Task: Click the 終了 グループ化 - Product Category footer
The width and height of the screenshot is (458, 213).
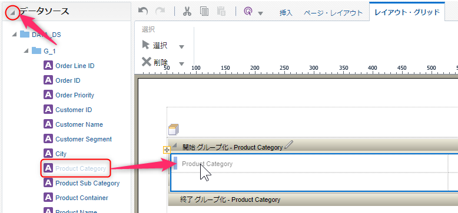Action: (230, 200)
